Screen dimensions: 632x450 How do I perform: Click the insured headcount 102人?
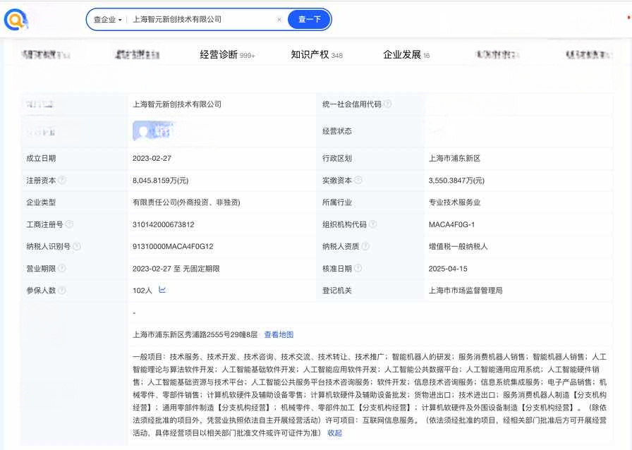[142, 291]
